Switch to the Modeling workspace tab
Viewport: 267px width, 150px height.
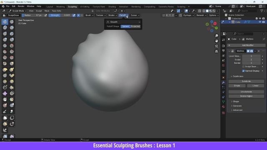click(60, 7)
